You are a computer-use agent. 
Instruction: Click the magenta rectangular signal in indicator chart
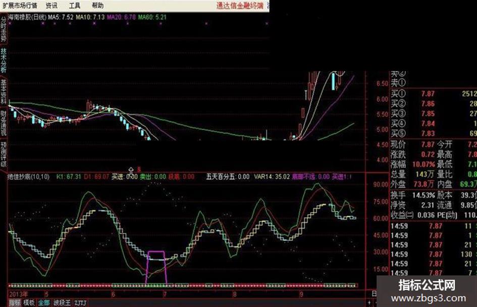(x=156, y=268)
